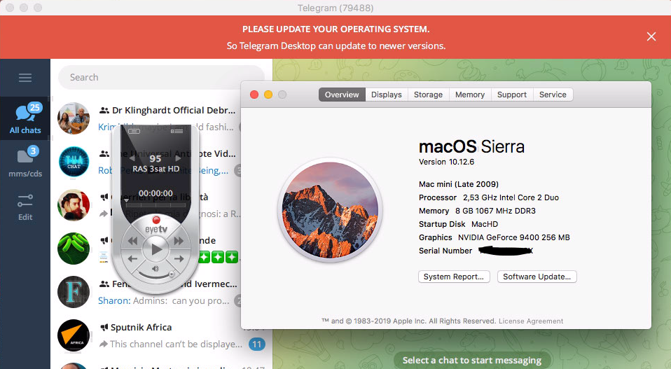
Task: Select the All chats folder
Action: [25, 118]
